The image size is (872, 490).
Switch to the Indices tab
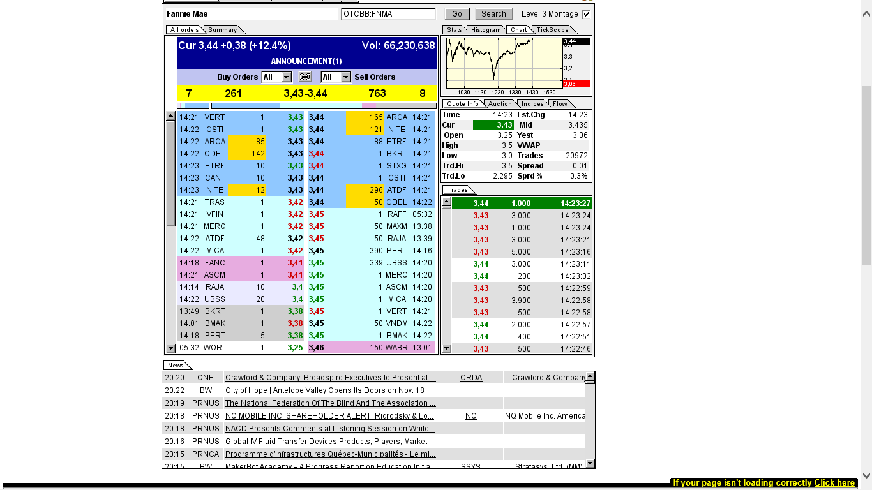coord(532,104)
